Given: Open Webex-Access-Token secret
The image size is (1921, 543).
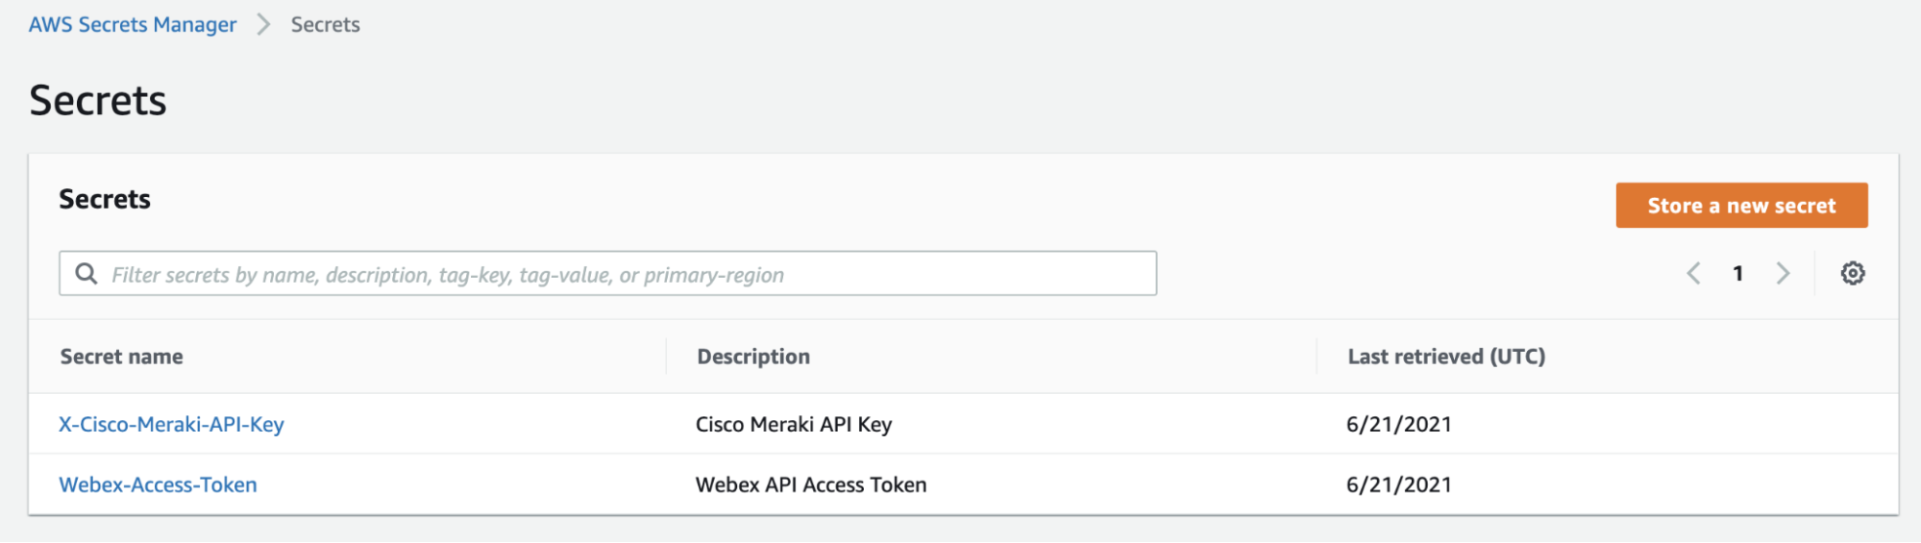Looking at the screenshot, I should click(x=158, y=484).
